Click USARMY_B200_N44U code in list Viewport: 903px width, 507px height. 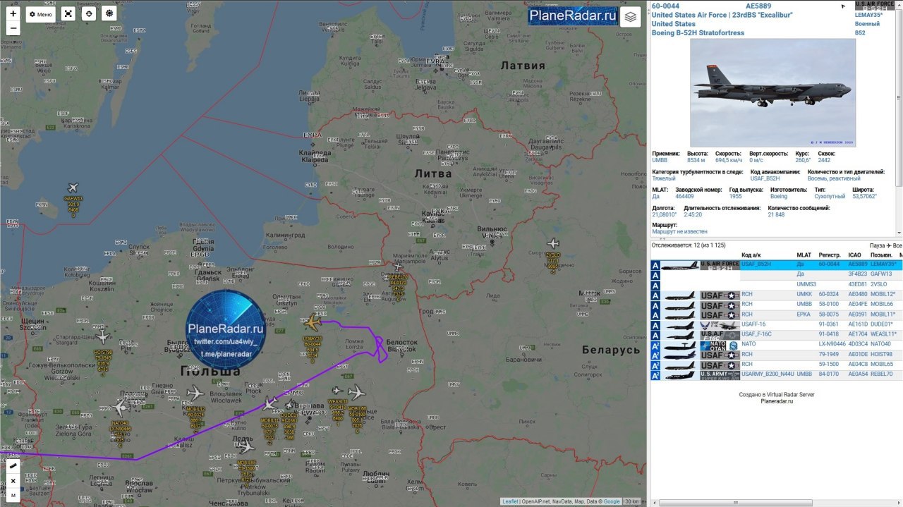[x=768, y=375]
